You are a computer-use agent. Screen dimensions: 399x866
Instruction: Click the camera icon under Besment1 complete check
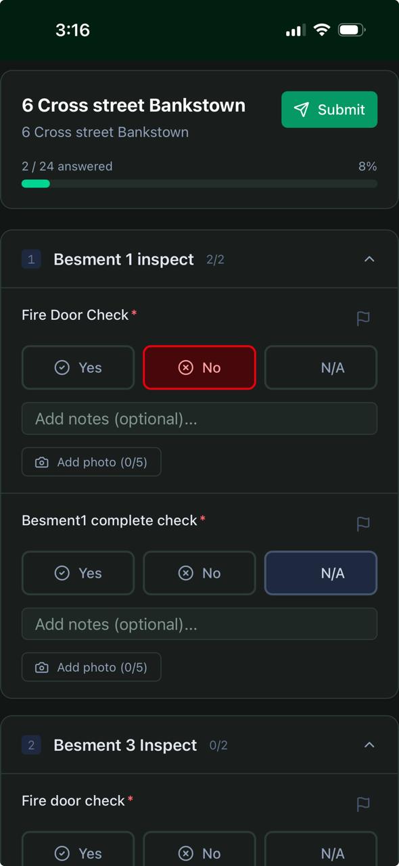click(x=42, y=667)
